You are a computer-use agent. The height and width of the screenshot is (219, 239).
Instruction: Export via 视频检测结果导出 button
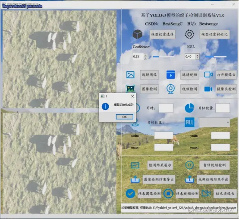[213, 179]
